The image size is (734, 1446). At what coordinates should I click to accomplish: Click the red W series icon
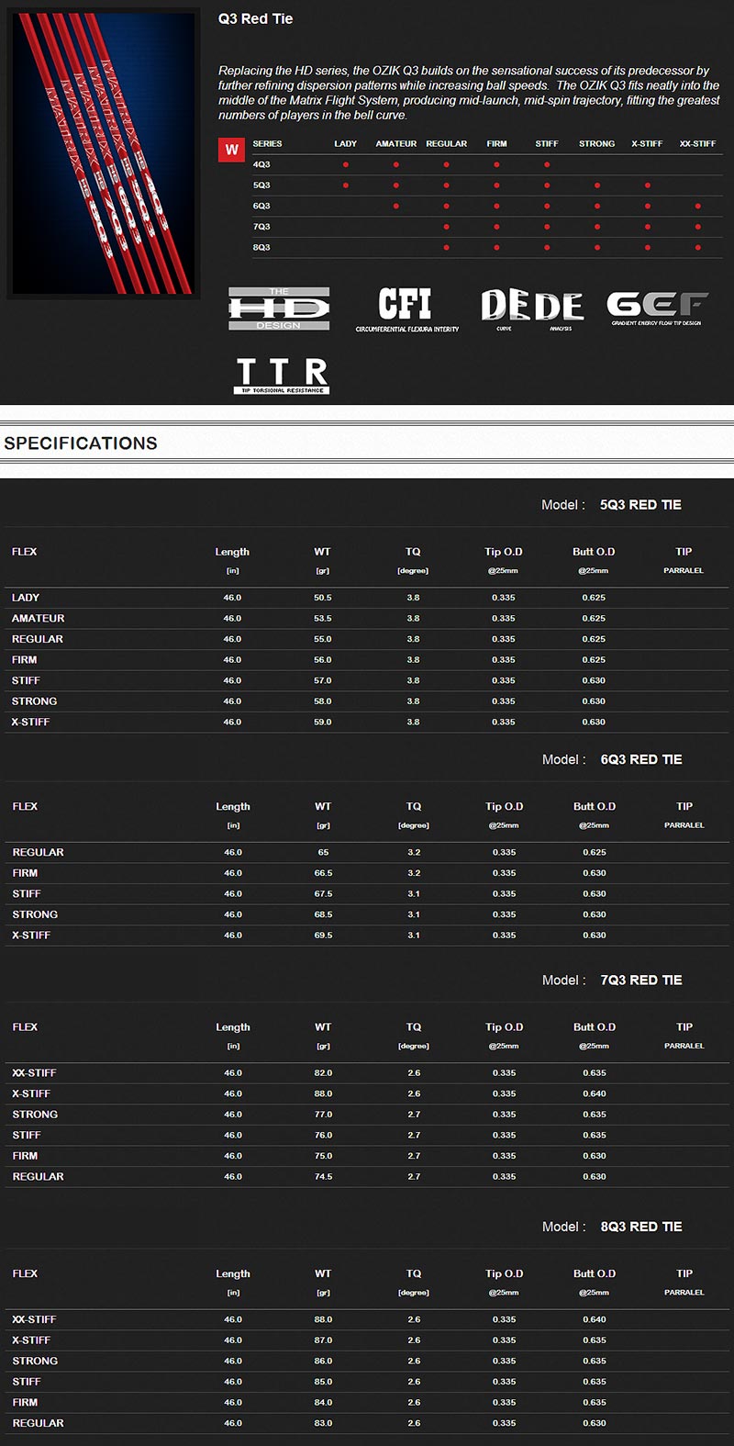point(231,150)
